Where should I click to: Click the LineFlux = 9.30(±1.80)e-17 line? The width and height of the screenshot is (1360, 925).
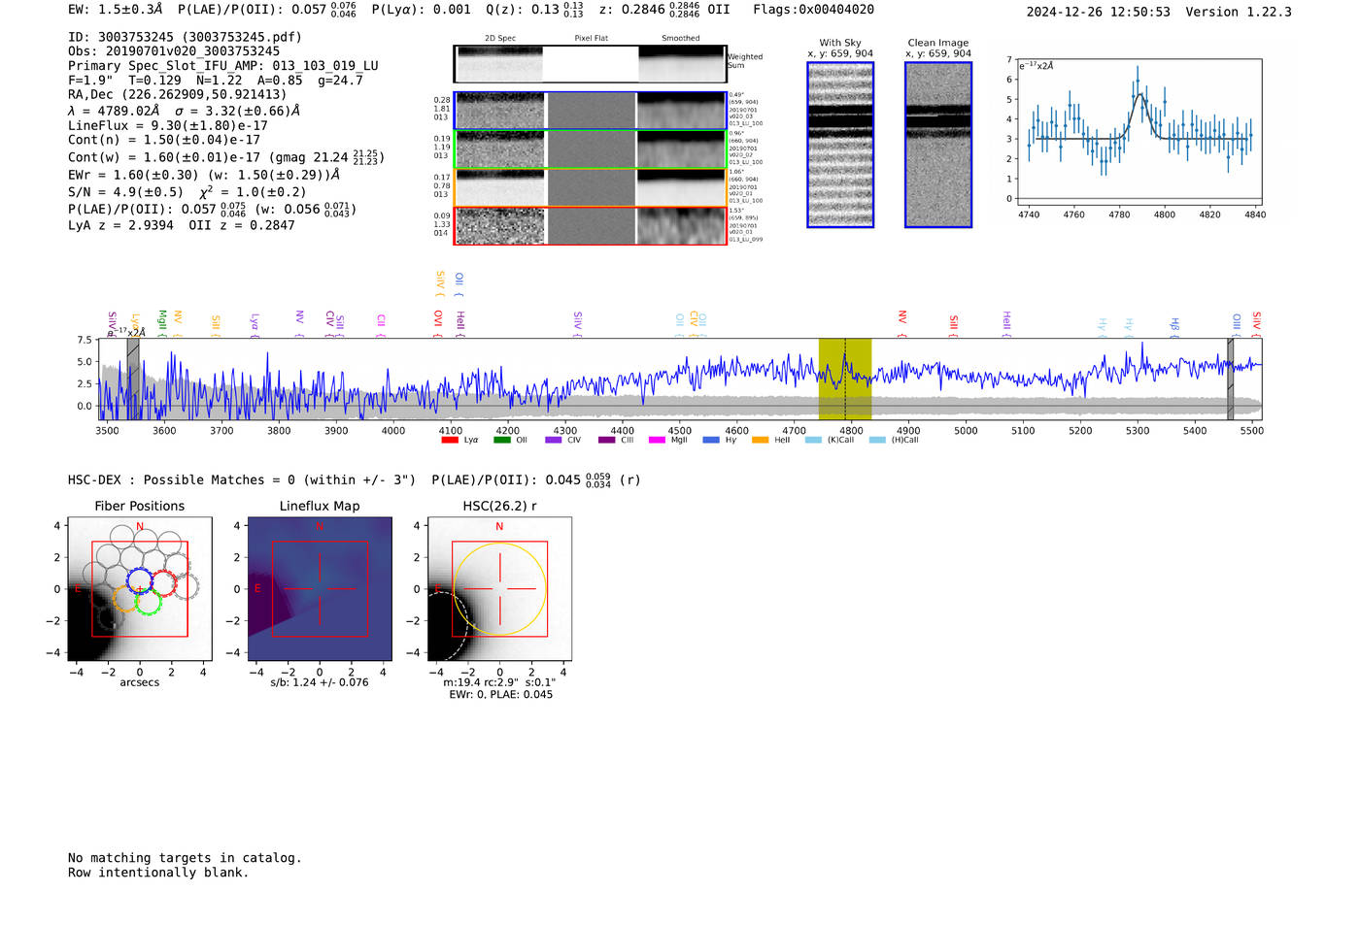point(168,125)
